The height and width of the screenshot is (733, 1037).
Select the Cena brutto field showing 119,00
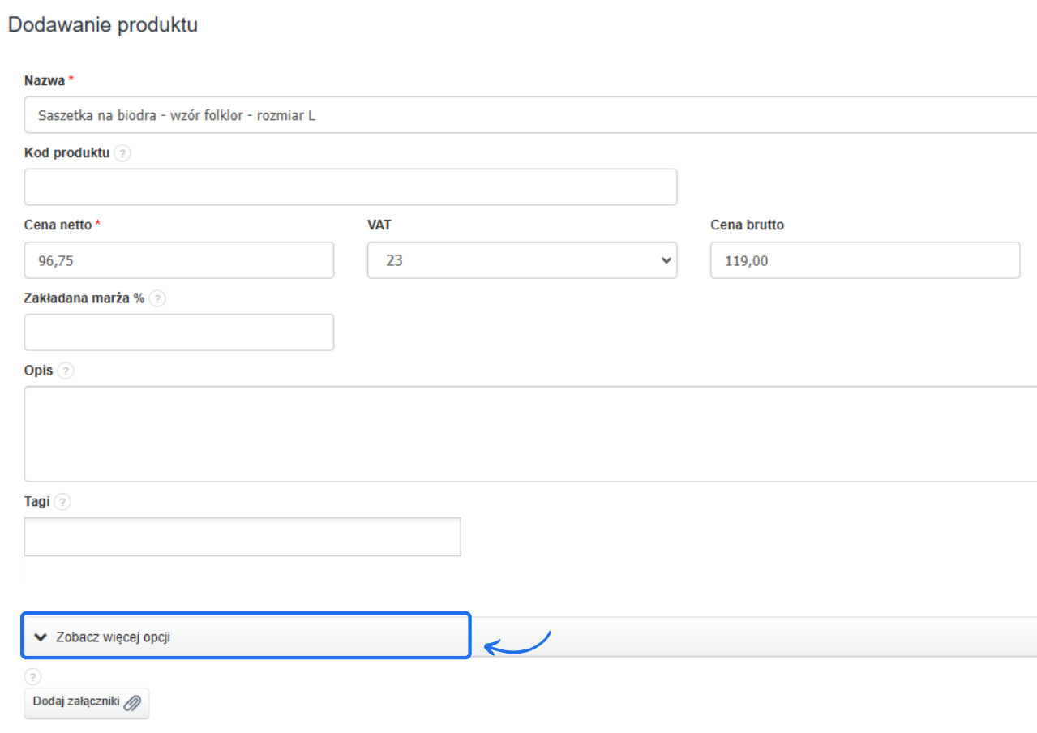coord(864,260)
